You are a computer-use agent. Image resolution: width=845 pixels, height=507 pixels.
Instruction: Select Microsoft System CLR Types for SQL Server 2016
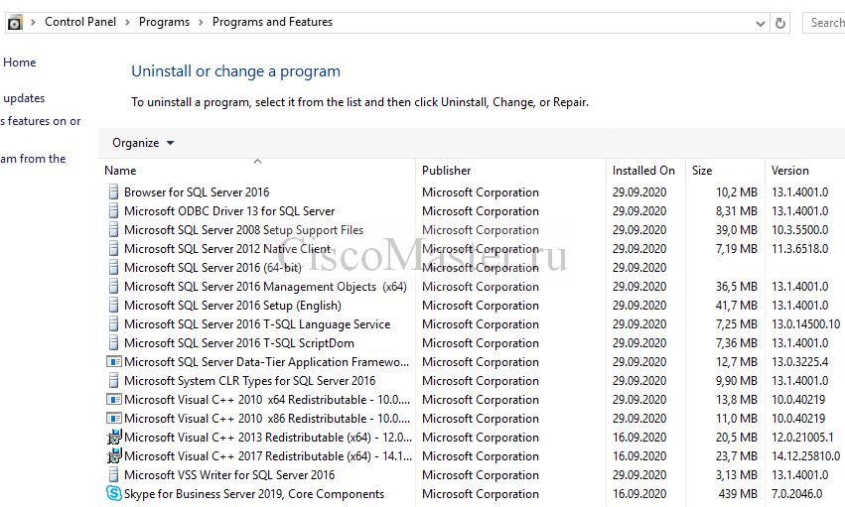249,381
